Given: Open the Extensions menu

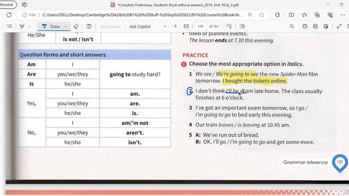Looking at the screenshot, I should tap(278, 15).
